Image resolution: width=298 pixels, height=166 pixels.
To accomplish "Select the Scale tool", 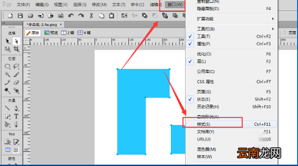I will pyautogui.click(x=7, y=49).
